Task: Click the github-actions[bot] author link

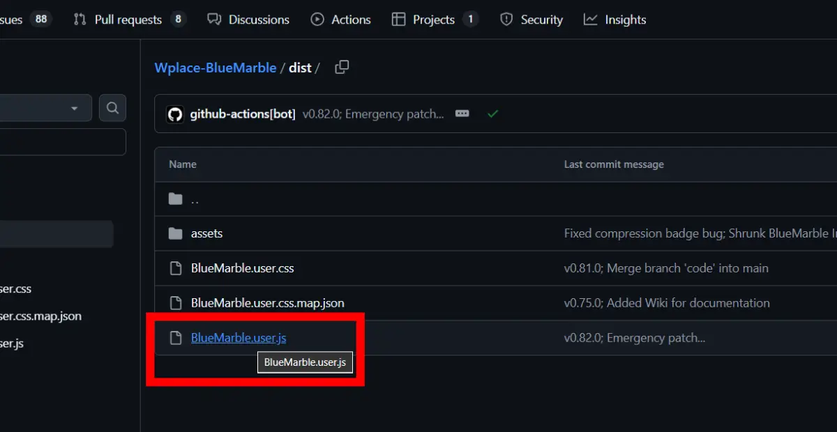Action: (243, 114)
